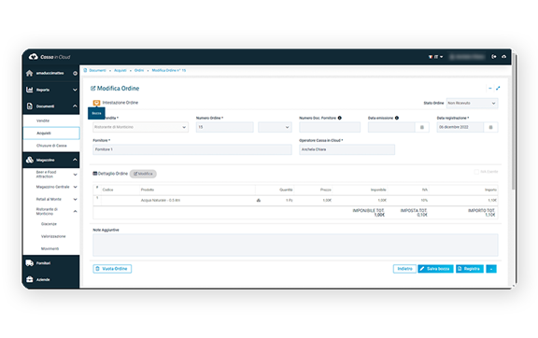
Task: Click the Indietro button
Action: click(x=404, y=269)
